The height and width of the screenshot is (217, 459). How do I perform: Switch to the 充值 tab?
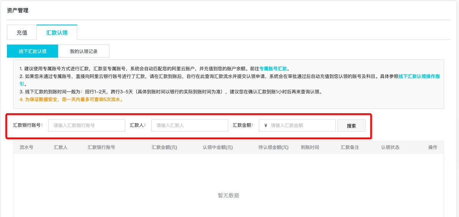22,33
